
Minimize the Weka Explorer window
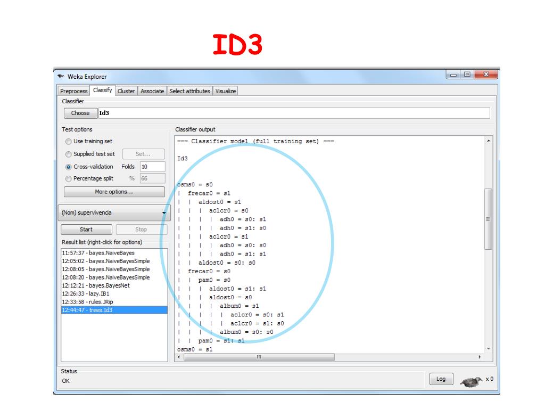453,75
